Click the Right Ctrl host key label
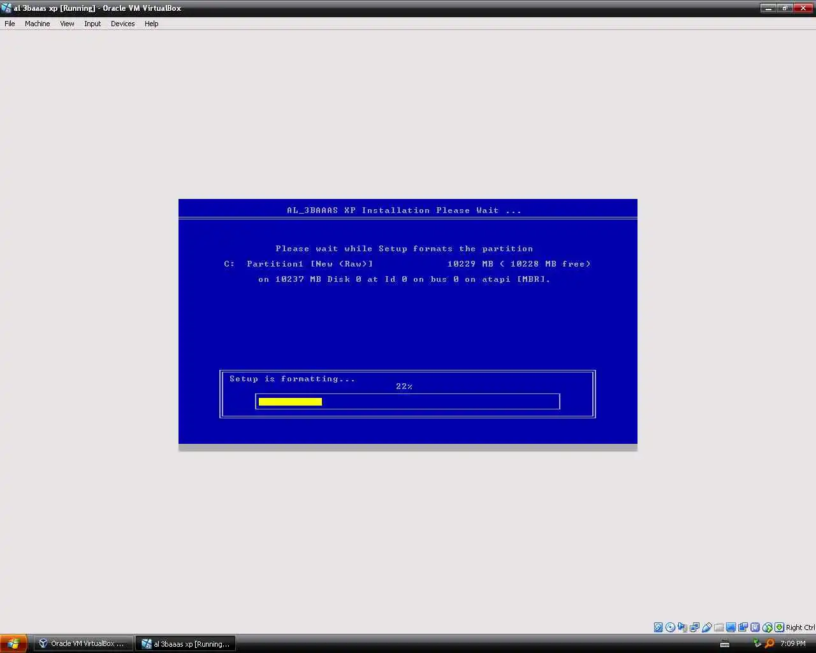The height and width of the screenshot is (653, 816). click(x=800, y=627)
